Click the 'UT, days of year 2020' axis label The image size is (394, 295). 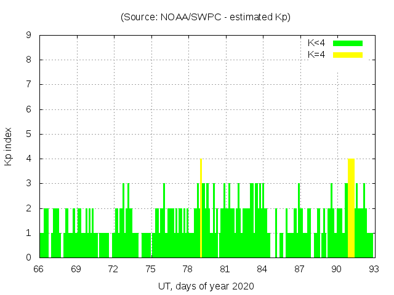pyautogui.click(x=206, y=286)
